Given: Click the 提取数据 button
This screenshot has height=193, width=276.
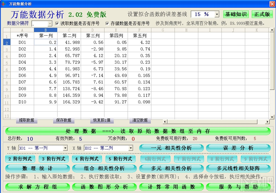Looking at the screenshot, I should coord(26,120).
